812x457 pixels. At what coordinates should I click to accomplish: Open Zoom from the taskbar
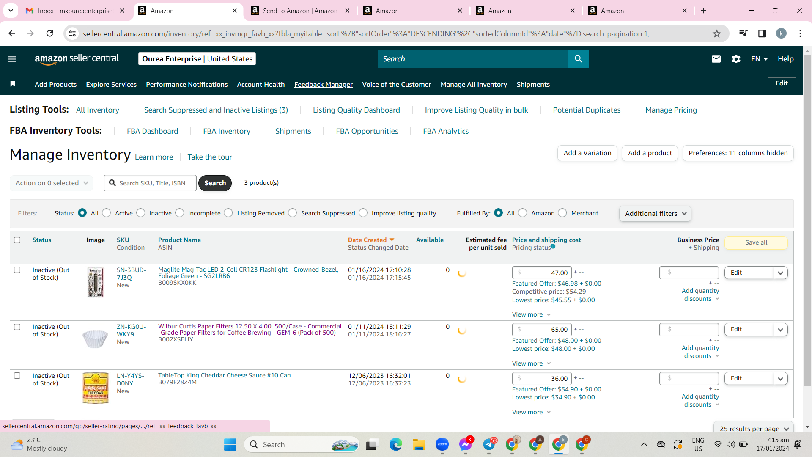pyautogui.click(x=442, y=445)
